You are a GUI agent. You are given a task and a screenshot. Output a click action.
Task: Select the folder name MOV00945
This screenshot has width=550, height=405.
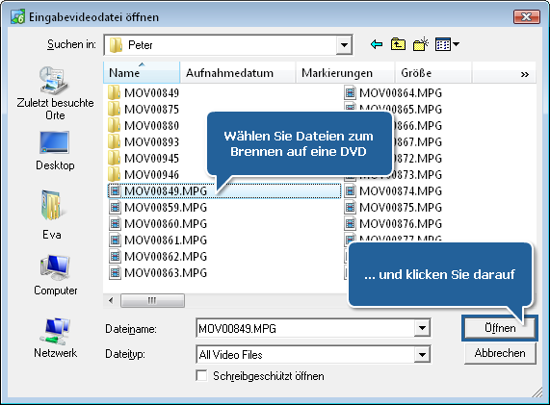(151, 159)
